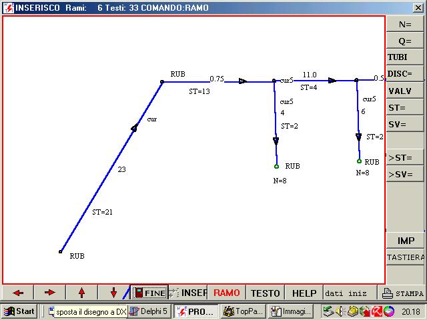Click the colorful circle tray icon

click(x=389, y=311)
